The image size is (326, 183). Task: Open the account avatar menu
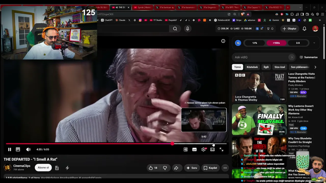click(315, 29)
